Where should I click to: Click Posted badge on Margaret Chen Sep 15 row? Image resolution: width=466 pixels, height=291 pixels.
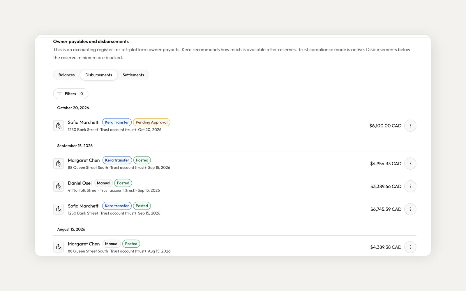[x=142, y=160]
